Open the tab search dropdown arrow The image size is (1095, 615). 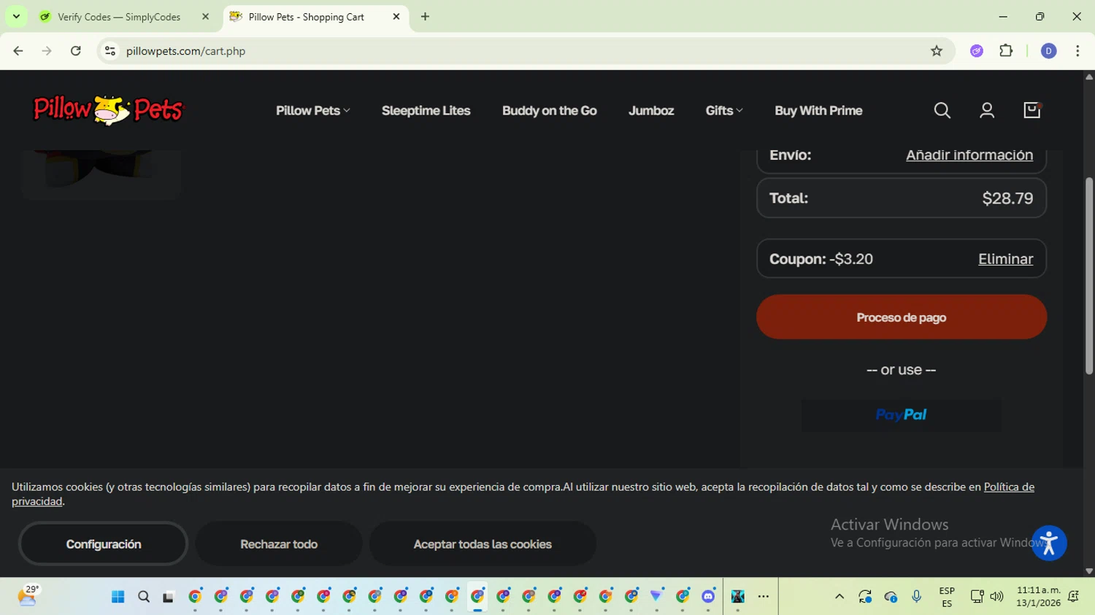pos(16,17)
